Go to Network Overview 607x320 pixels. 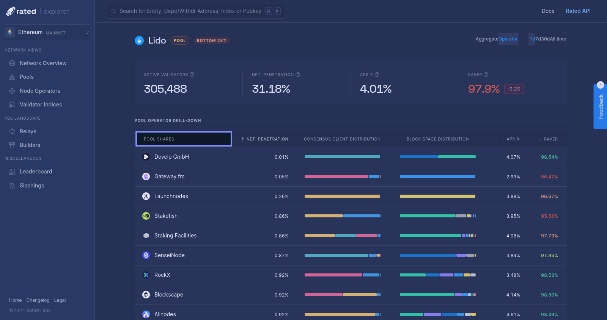point(43,63)
